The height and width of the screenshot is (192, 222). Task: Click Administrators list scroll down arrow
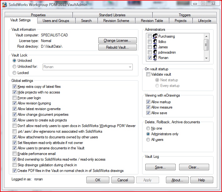click(206, 58)
